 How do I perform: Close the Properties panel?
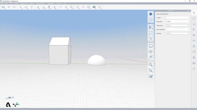(x=190, y=11)
